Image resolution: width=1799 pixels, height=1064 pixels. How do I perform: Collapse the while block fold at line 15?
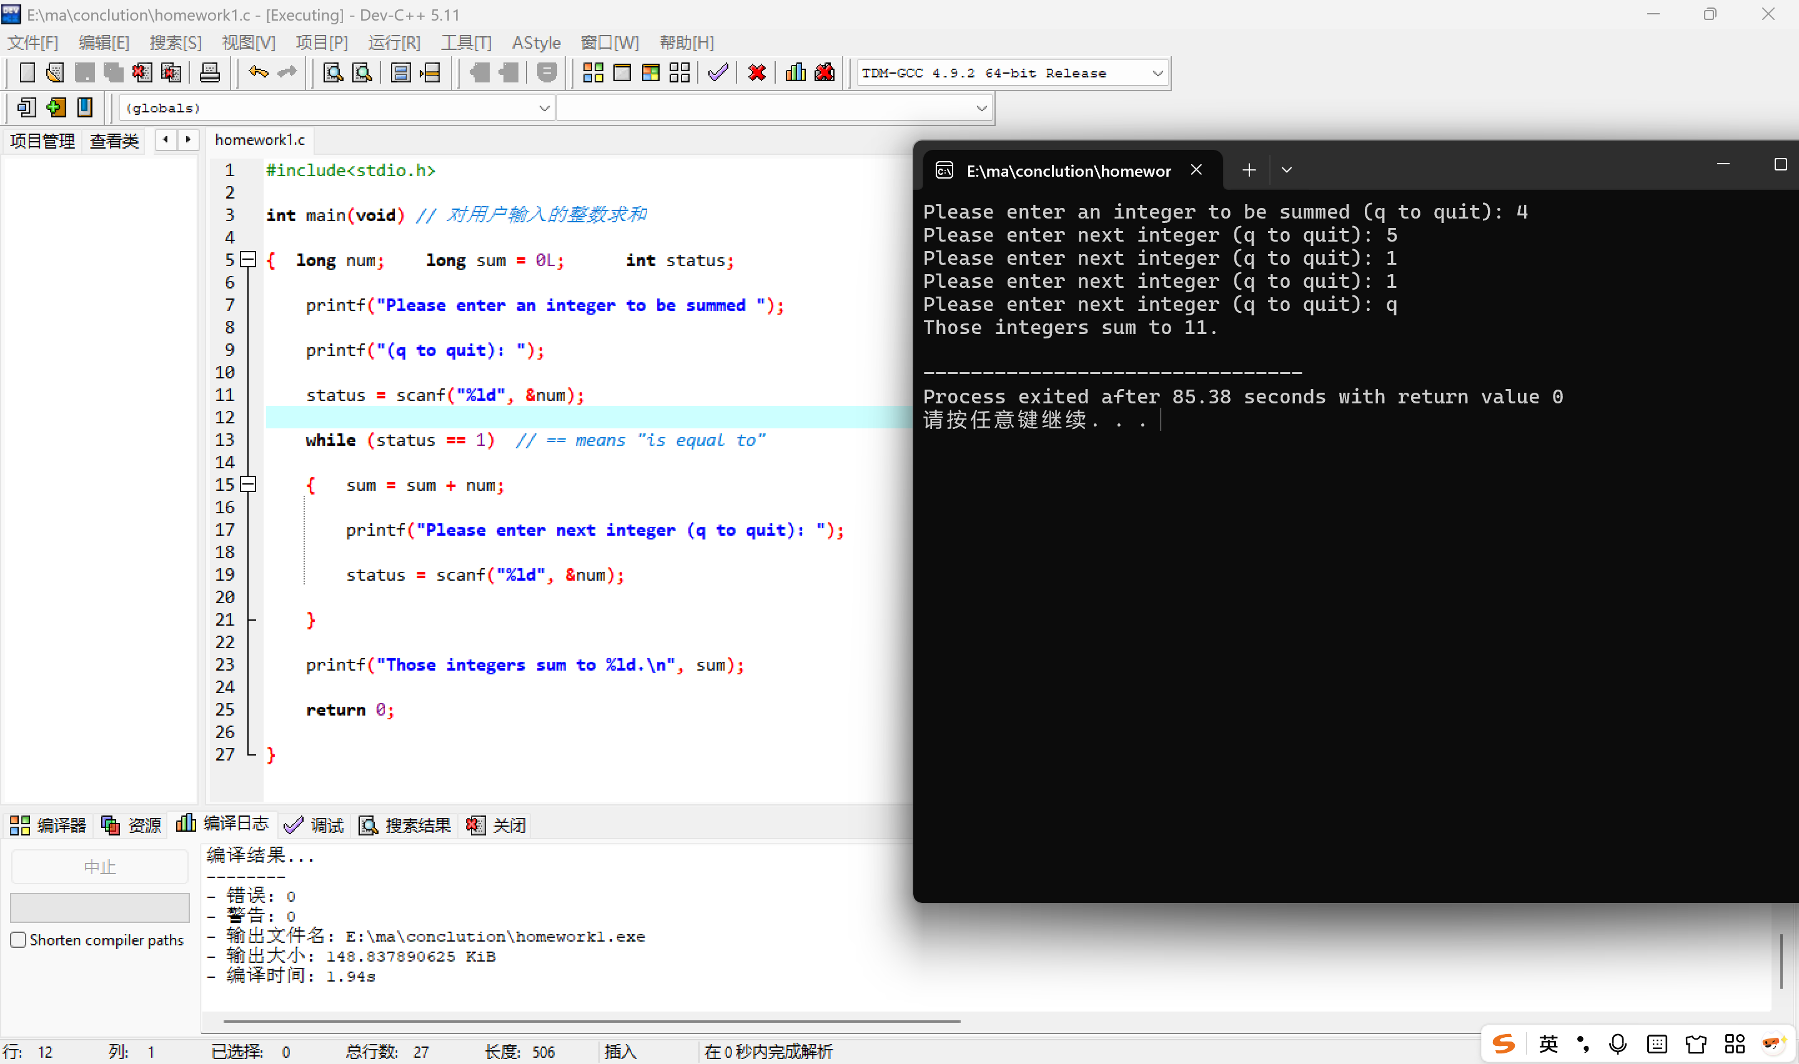(248, 485)
